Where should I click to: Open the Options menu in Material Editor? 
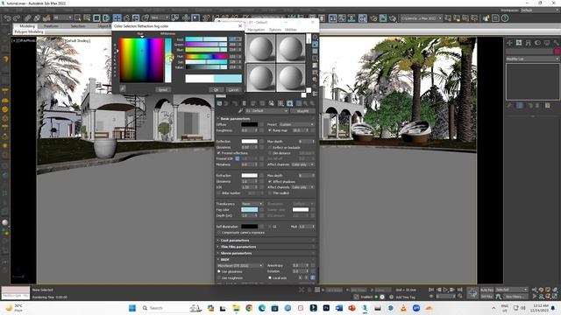point(274,30)
